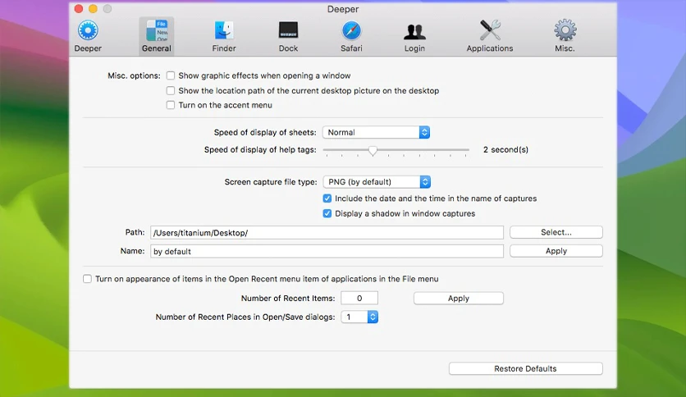The height and width of the screenshot is (397, 686).
Task: Select the Misc. gear icon
Action: [565, 30]
